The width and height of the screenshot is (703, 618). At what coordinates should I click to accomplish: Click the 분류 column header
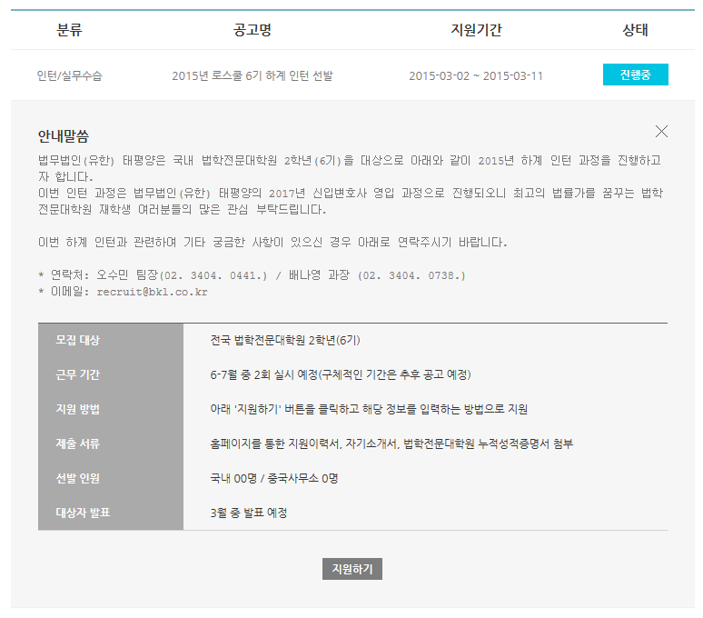click(x=70, y=30)
